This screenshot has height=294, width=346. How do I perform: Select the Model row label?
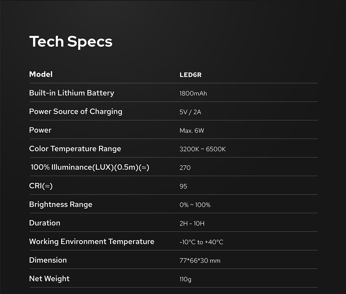[x=41, y=74]
